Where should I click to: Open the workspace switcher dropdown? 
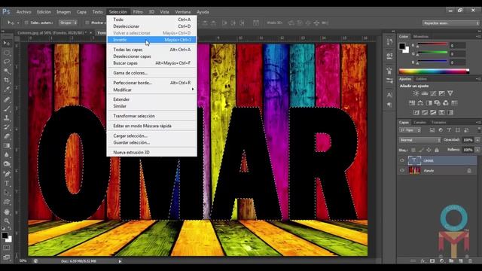coord(450,23)
